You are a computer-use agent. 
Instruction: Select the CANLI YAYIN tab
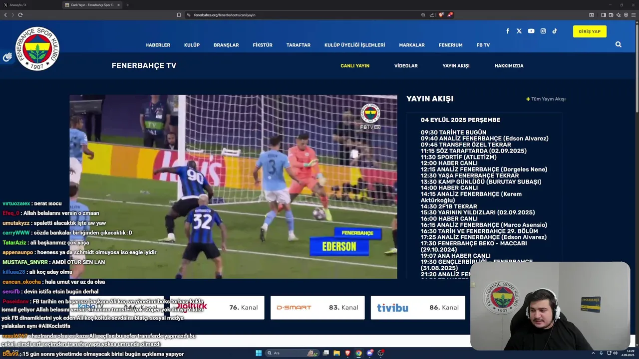[x=355, y=66]
